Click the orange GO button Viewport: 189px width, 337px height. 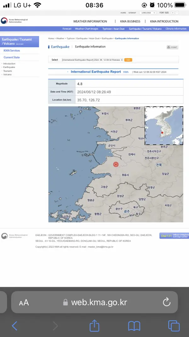[x=128, y=60]
